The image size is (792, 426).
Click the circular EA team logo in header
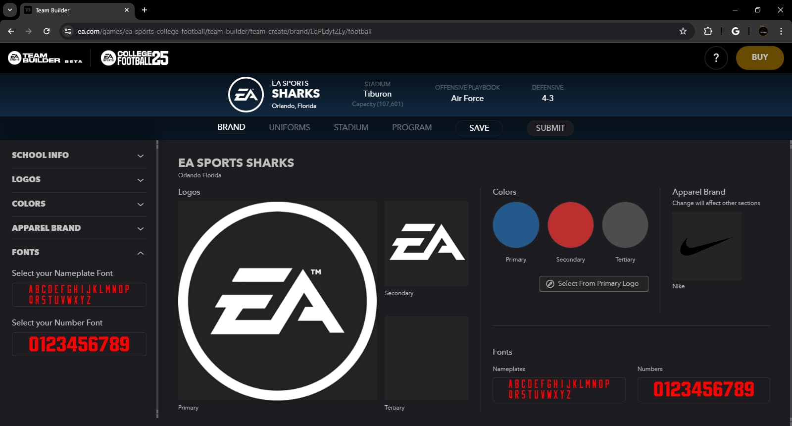tap(246, 95)
